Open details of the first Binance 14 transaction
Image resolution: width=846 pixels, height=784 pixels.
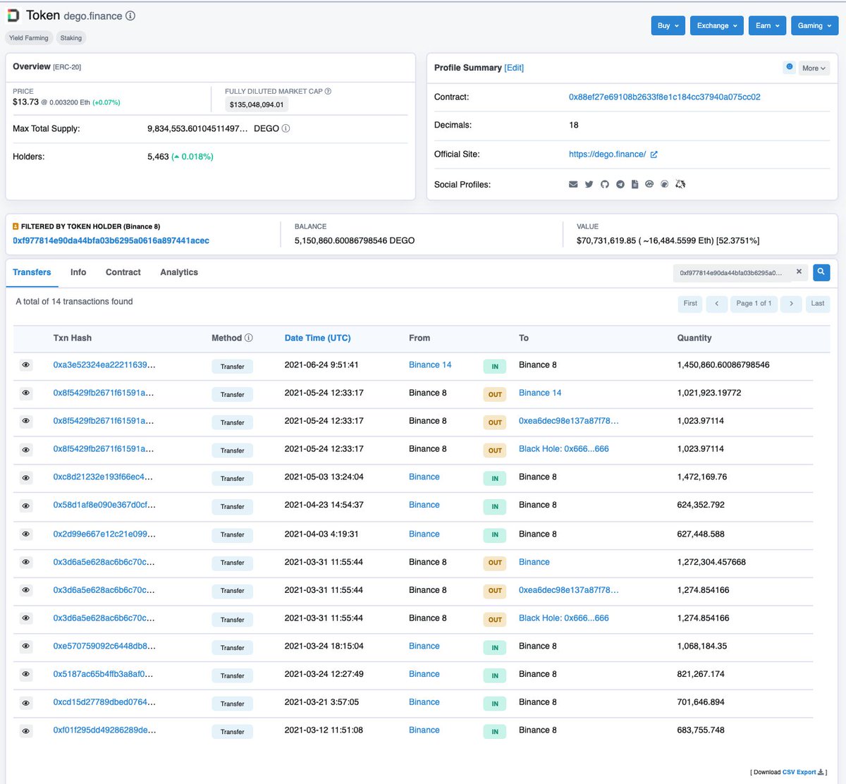(x=25, y=365)
